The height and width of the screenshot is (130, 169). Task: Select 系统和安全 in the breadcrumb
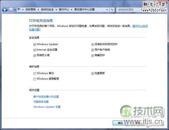tap(47, 9)
